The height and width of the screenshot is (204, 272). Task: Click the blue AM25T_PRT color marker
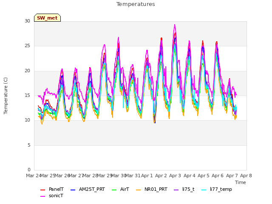(73, 190)
